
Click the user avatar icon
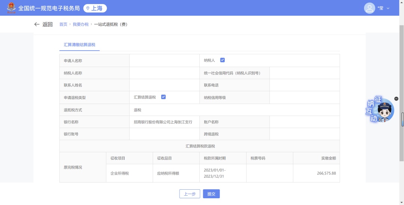tap(369, 8)
